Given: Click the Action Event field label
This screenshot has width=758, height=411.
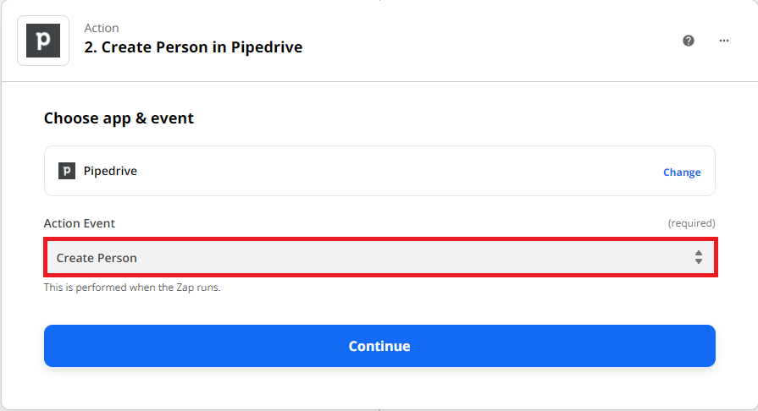Looking at the screenshot, I should point(80,223).
